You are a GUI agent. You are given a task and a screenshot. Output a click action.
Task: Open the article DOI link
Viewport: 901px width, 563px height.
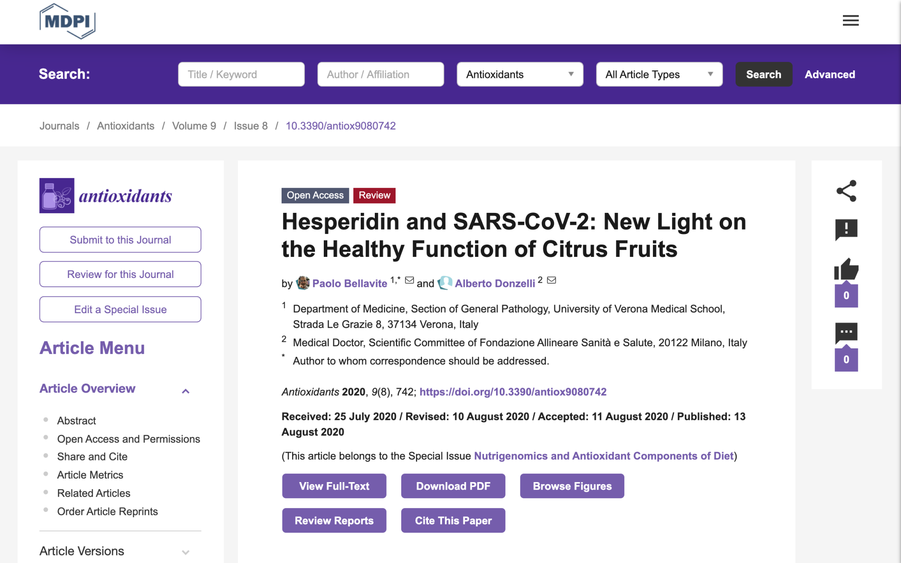pos(513,392)
